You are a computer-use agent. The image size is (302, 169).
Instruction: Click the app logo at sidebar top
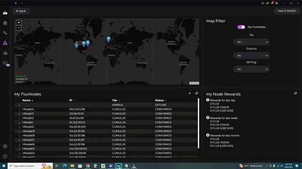pos(5,13)
